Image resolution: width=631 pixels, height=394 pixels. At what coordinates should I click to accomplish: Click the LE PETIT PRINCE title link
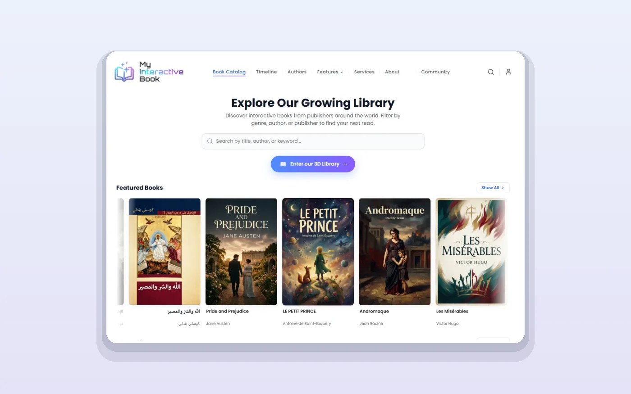(299, 311)
